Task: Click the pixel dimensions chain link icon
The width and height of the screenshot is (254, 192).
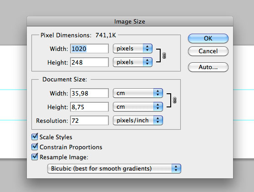Action: (164, 56)
